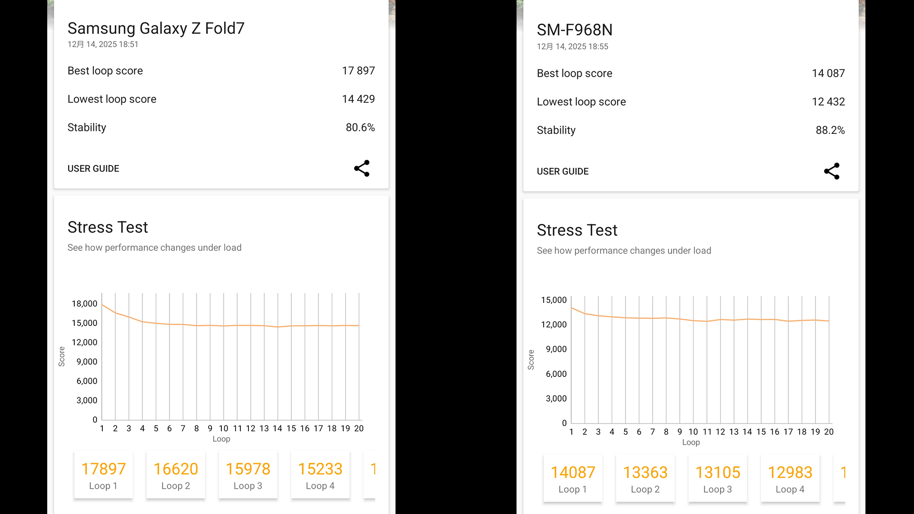Click Samsung Galaxy Z Fold7 device title
This screenshot has width=914, height=514.
[156, 29]
